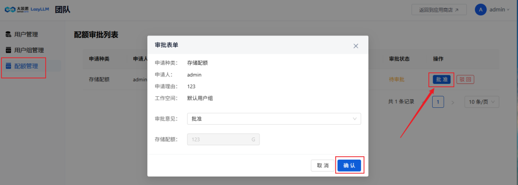Go to next page arrow in pagination
The width and height of the screenshot is (518, 185).
pos(453,103)
